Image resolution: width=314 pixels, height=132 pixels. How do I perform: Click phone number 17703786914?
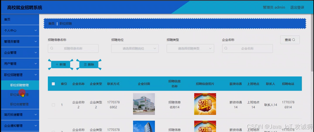pyautogui.click(x=288, y=105)
